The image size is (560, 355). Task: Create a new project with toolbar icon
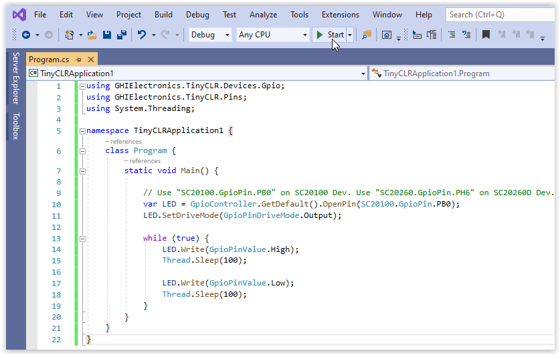point(69,35)
